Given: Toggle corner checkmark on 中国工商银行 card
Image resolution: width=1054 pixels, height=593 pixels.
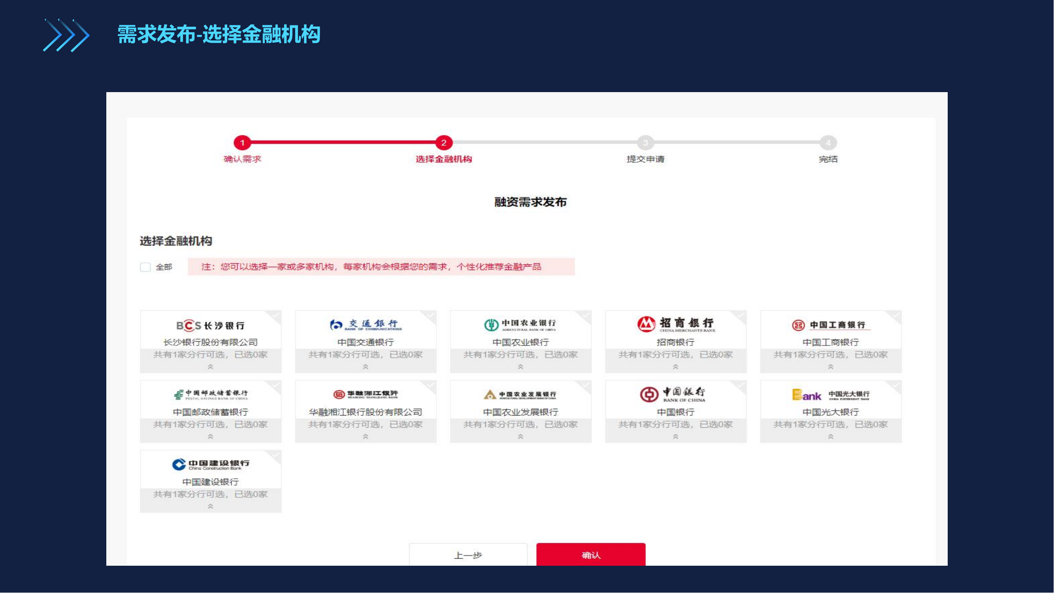Looking at the screenshot, I should [x=896, y=315].
